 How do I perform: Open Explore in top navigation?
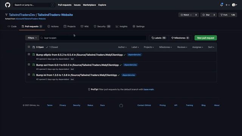tap(102, 5)
